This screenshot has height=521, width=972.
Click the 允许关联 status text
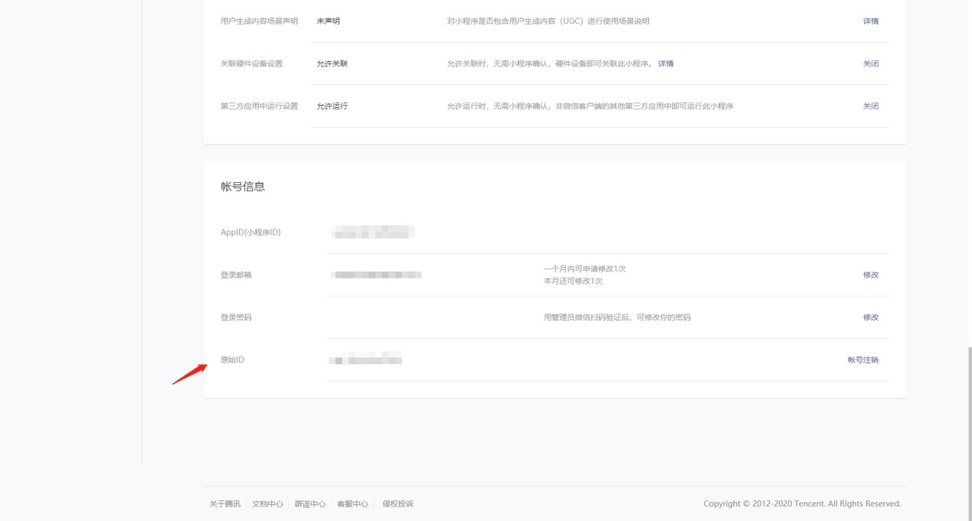point(332,63)
